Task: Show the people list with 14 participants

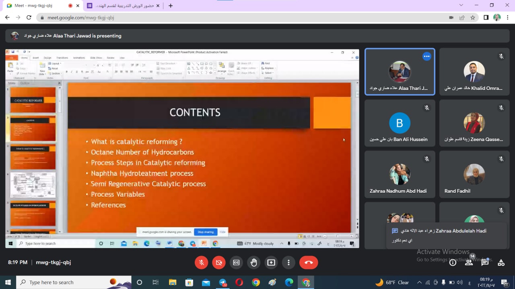Action: click(x=469, y=263)
